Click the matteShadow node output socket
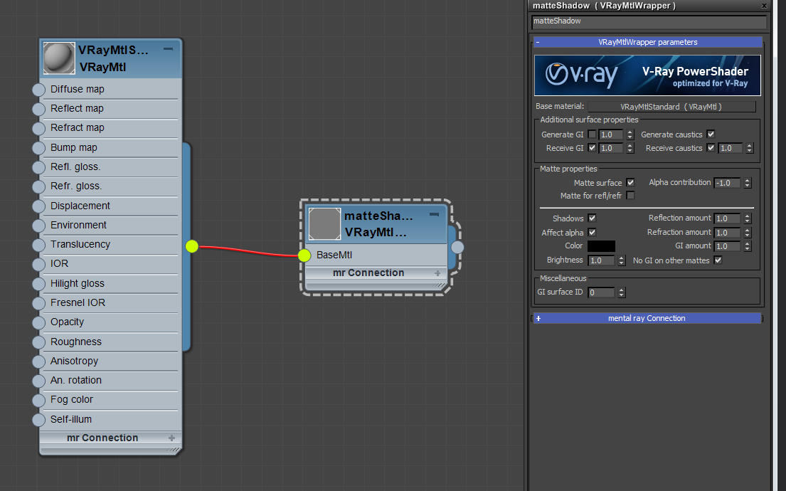Image resolution: width=786 pixels, height=491 pixels. (x=457, y=247)
